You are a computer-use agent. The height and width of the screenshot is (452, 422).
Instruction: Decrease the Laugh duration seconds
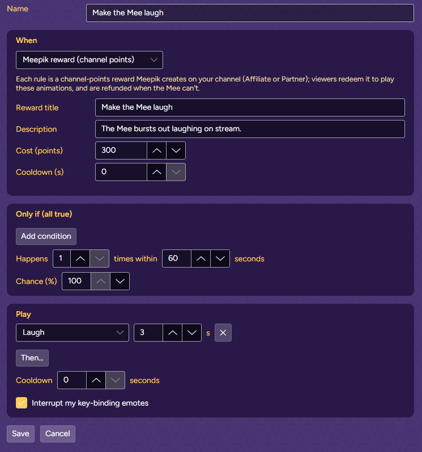pos(191,333)
